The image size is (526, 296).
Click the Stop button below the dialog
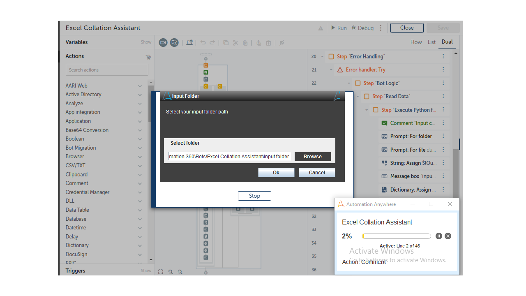[x=254, y=196]
